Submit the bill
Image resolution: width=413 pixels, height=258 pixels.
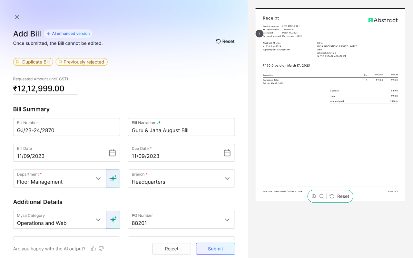[x=215, y=249]
